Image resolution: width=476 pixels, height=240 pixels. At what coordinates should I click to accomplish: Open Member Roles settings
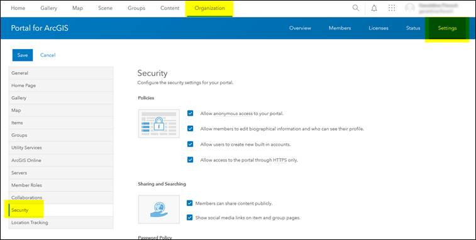[x=61, y=185]
